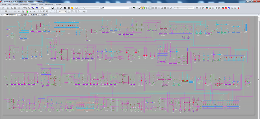Open the dropdown arrow next to New icon
This screenshot has width=260, height=119.
pos(5,8)
